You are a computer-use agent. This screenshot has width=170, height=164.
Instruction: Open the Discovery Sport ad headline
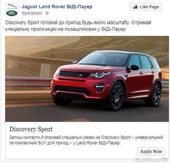coord(31,129)
